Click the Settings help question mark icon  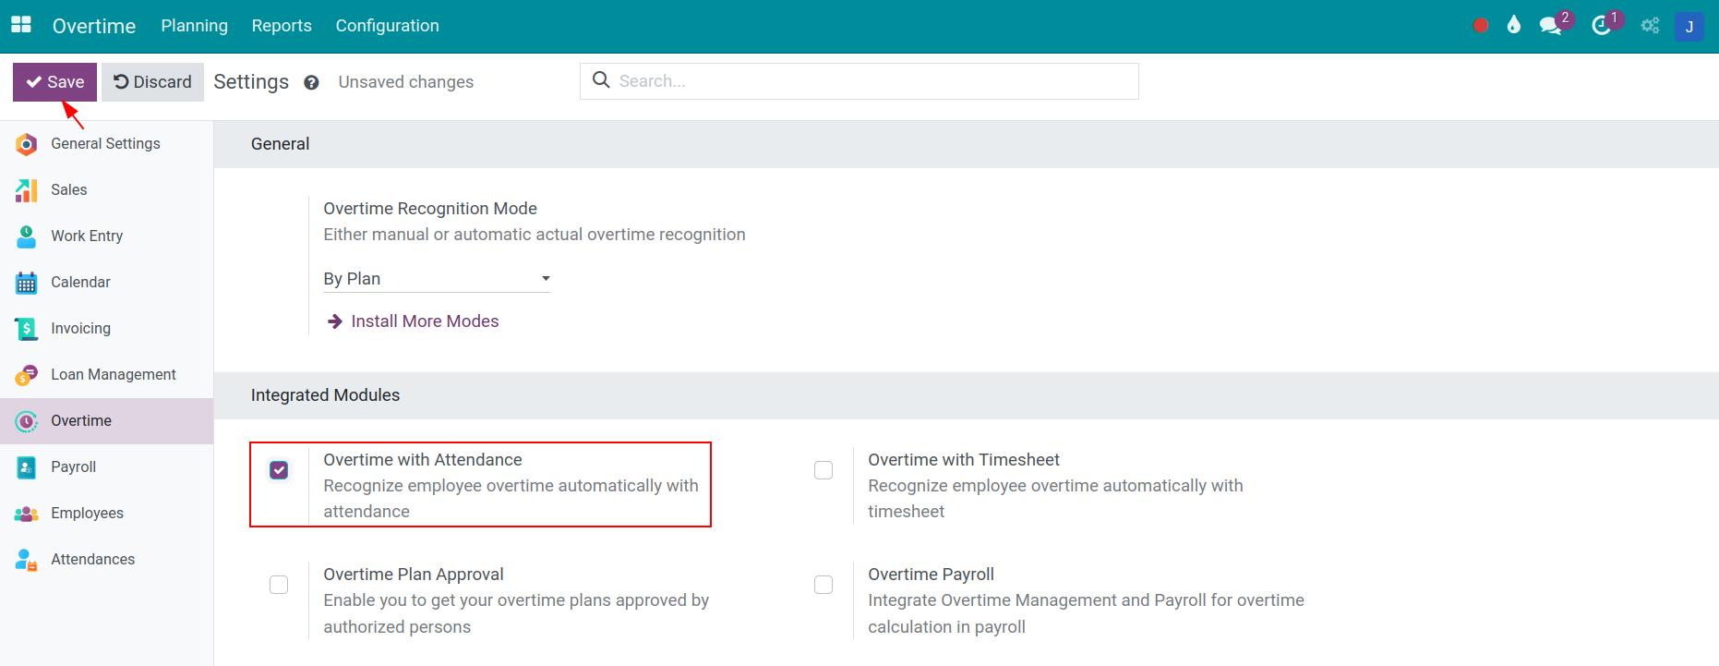click(x=311, y=82)
